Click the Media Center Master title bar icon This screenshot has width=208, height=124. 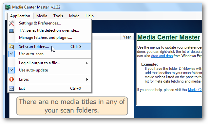click(8, 7)
